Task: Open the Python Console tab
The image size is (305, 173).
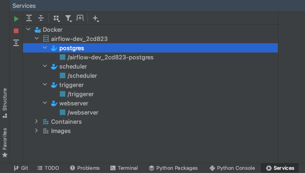Action: [x=232, y=168]
